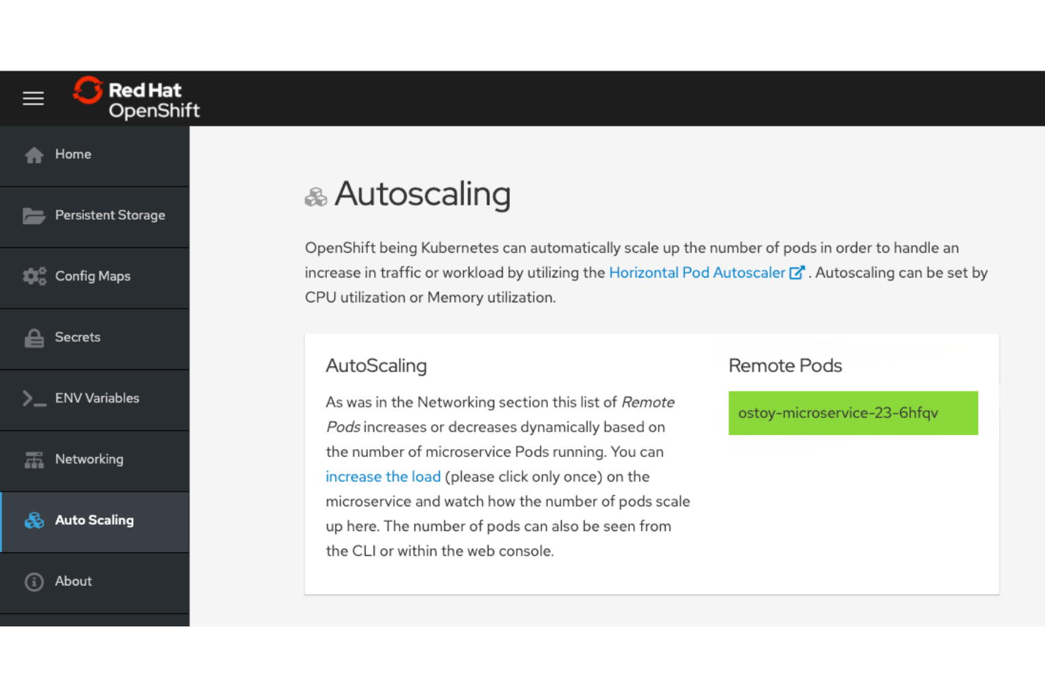
Task: Click the ENV Variables terminal icon
Action: click(34, 398)
